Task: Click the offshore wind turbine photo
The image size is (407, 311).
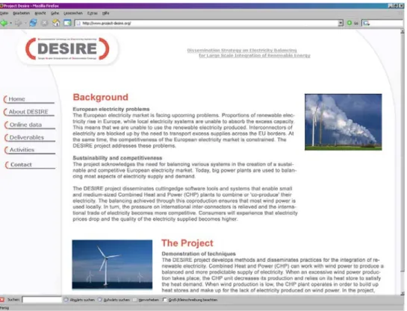Action: point(112,264)
